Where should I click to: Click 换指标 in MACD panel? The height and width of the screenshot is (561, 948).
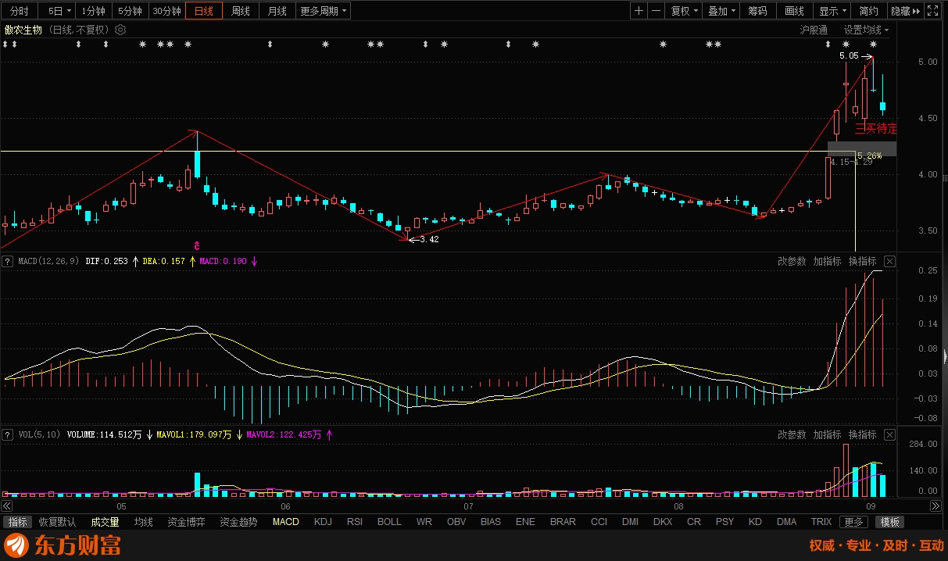click(862, 261)
